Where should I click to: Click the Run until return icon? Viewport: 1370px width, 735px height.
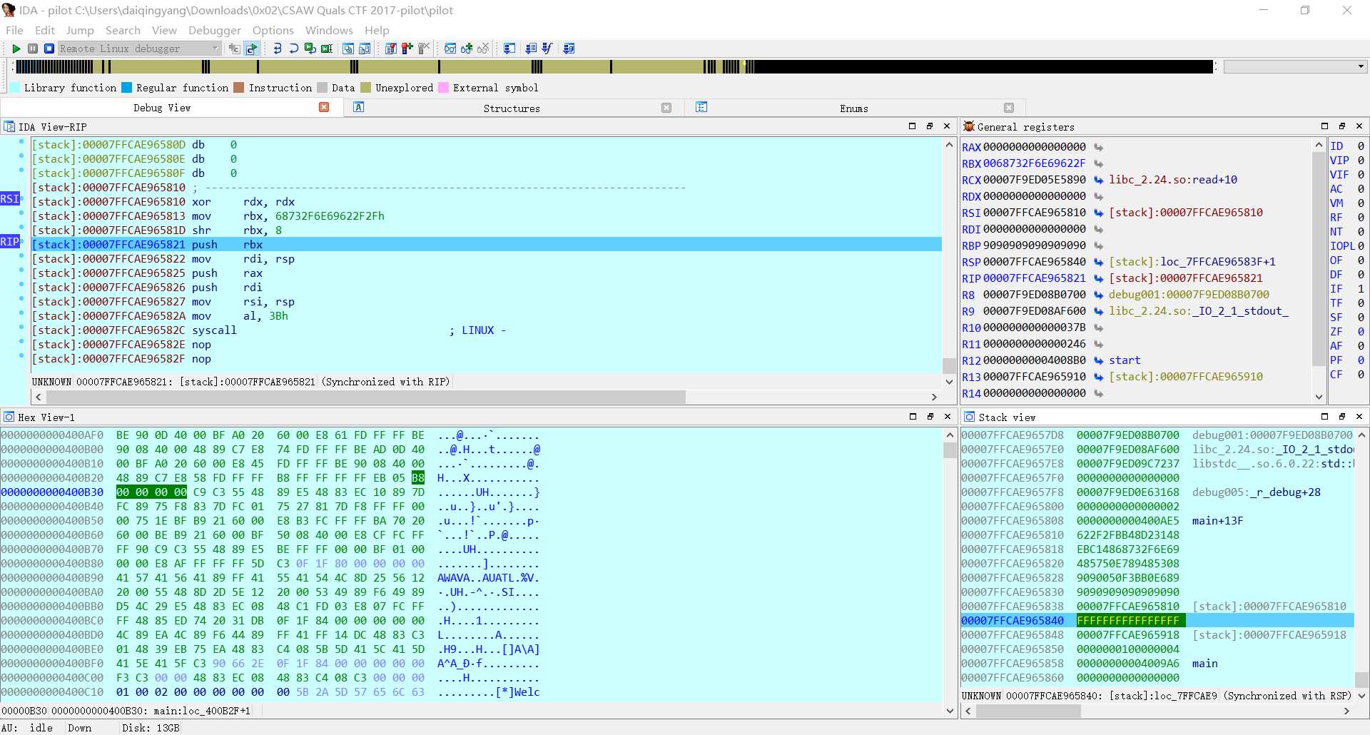coord(310,49)
